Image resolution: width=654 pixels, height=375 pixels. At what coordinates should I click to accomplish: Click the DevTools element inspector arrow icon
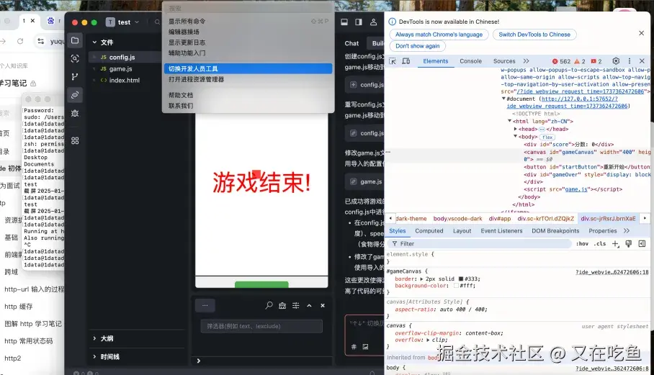point(393,61)
